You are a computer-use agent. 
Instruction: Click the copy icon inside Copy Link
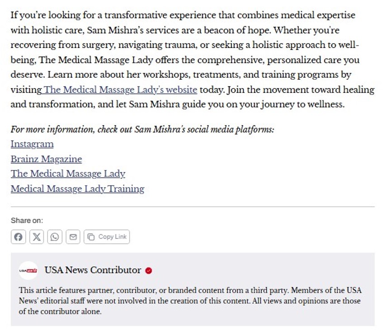[x=91, y=237]
